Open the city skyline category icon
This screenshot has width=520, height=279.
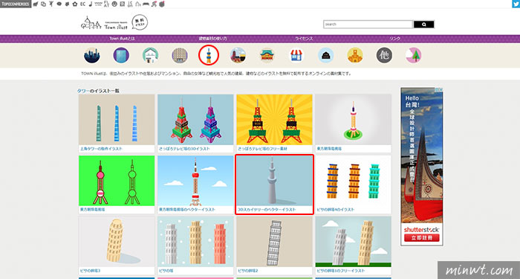click(x=92, y=55)
